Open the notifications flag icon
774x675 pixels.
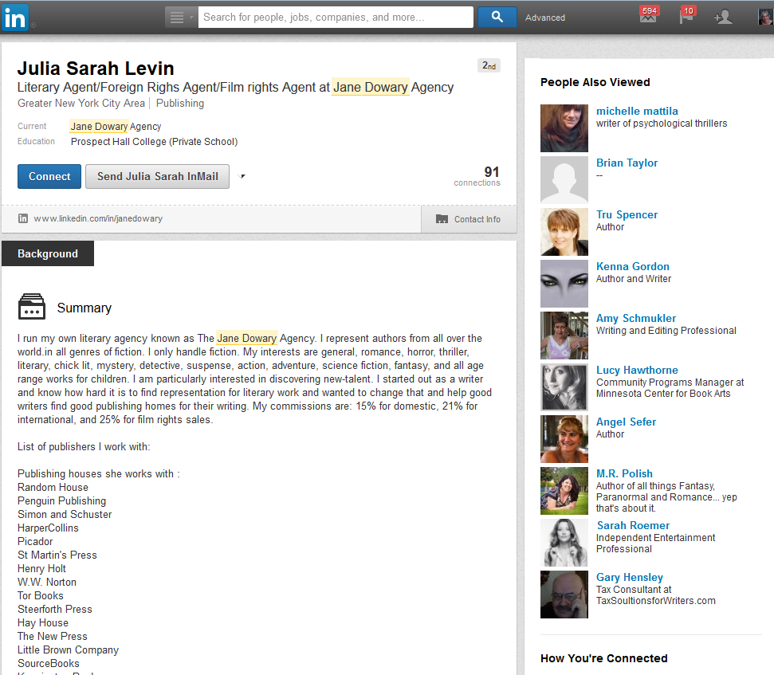click(x=686, y=17)
